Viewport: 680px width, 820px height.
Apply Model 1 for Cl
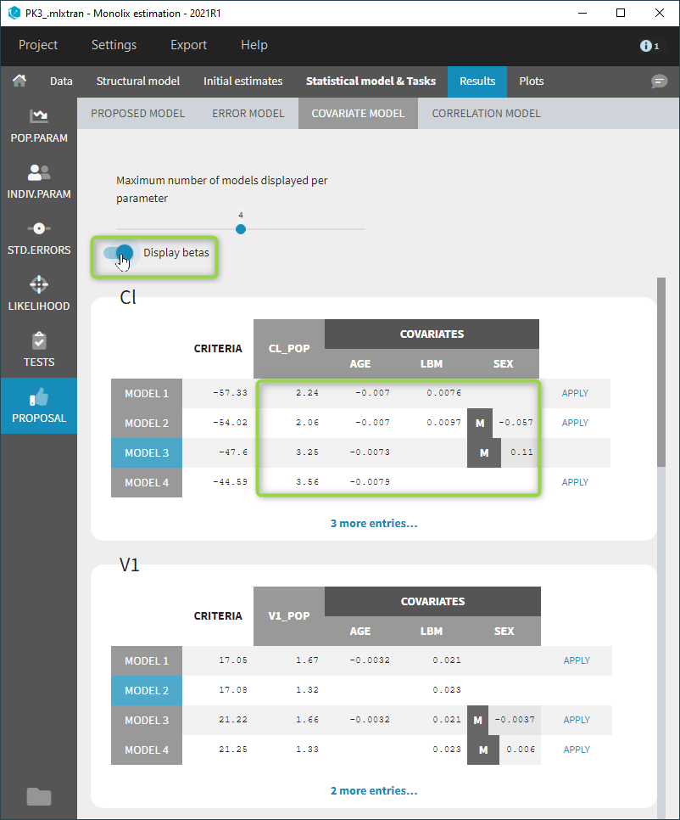(575, 394)
